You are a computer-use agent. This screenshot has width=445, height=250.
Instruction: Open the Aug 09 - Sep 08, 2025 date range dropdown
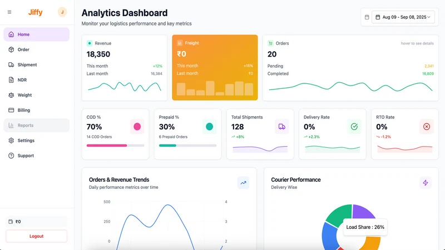403,17
